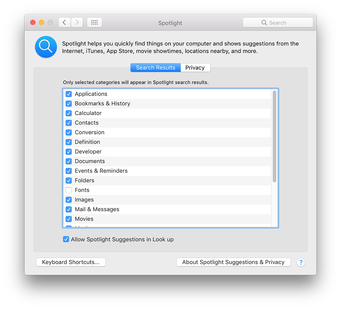Enable the Fonts category checkbox
This screenshot has height=310, width=341.
pos(69,190)
